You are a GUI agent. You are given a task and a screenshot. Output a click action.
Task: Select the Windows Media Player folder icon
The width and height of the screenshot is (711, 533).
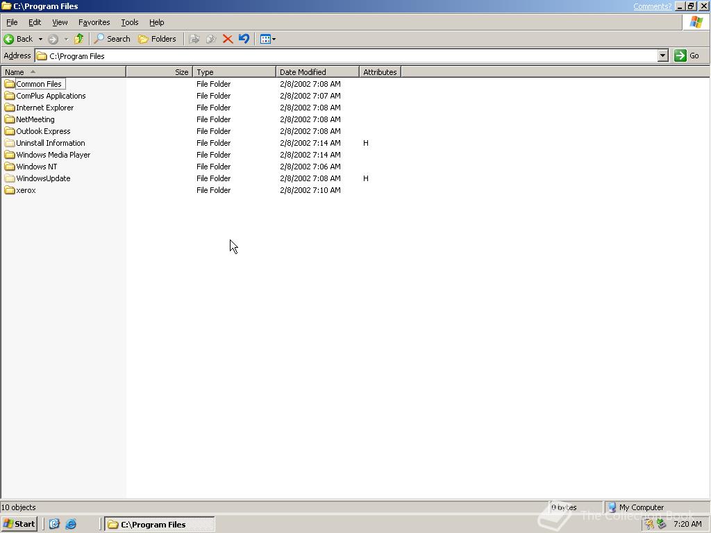(x=10, y=155)
